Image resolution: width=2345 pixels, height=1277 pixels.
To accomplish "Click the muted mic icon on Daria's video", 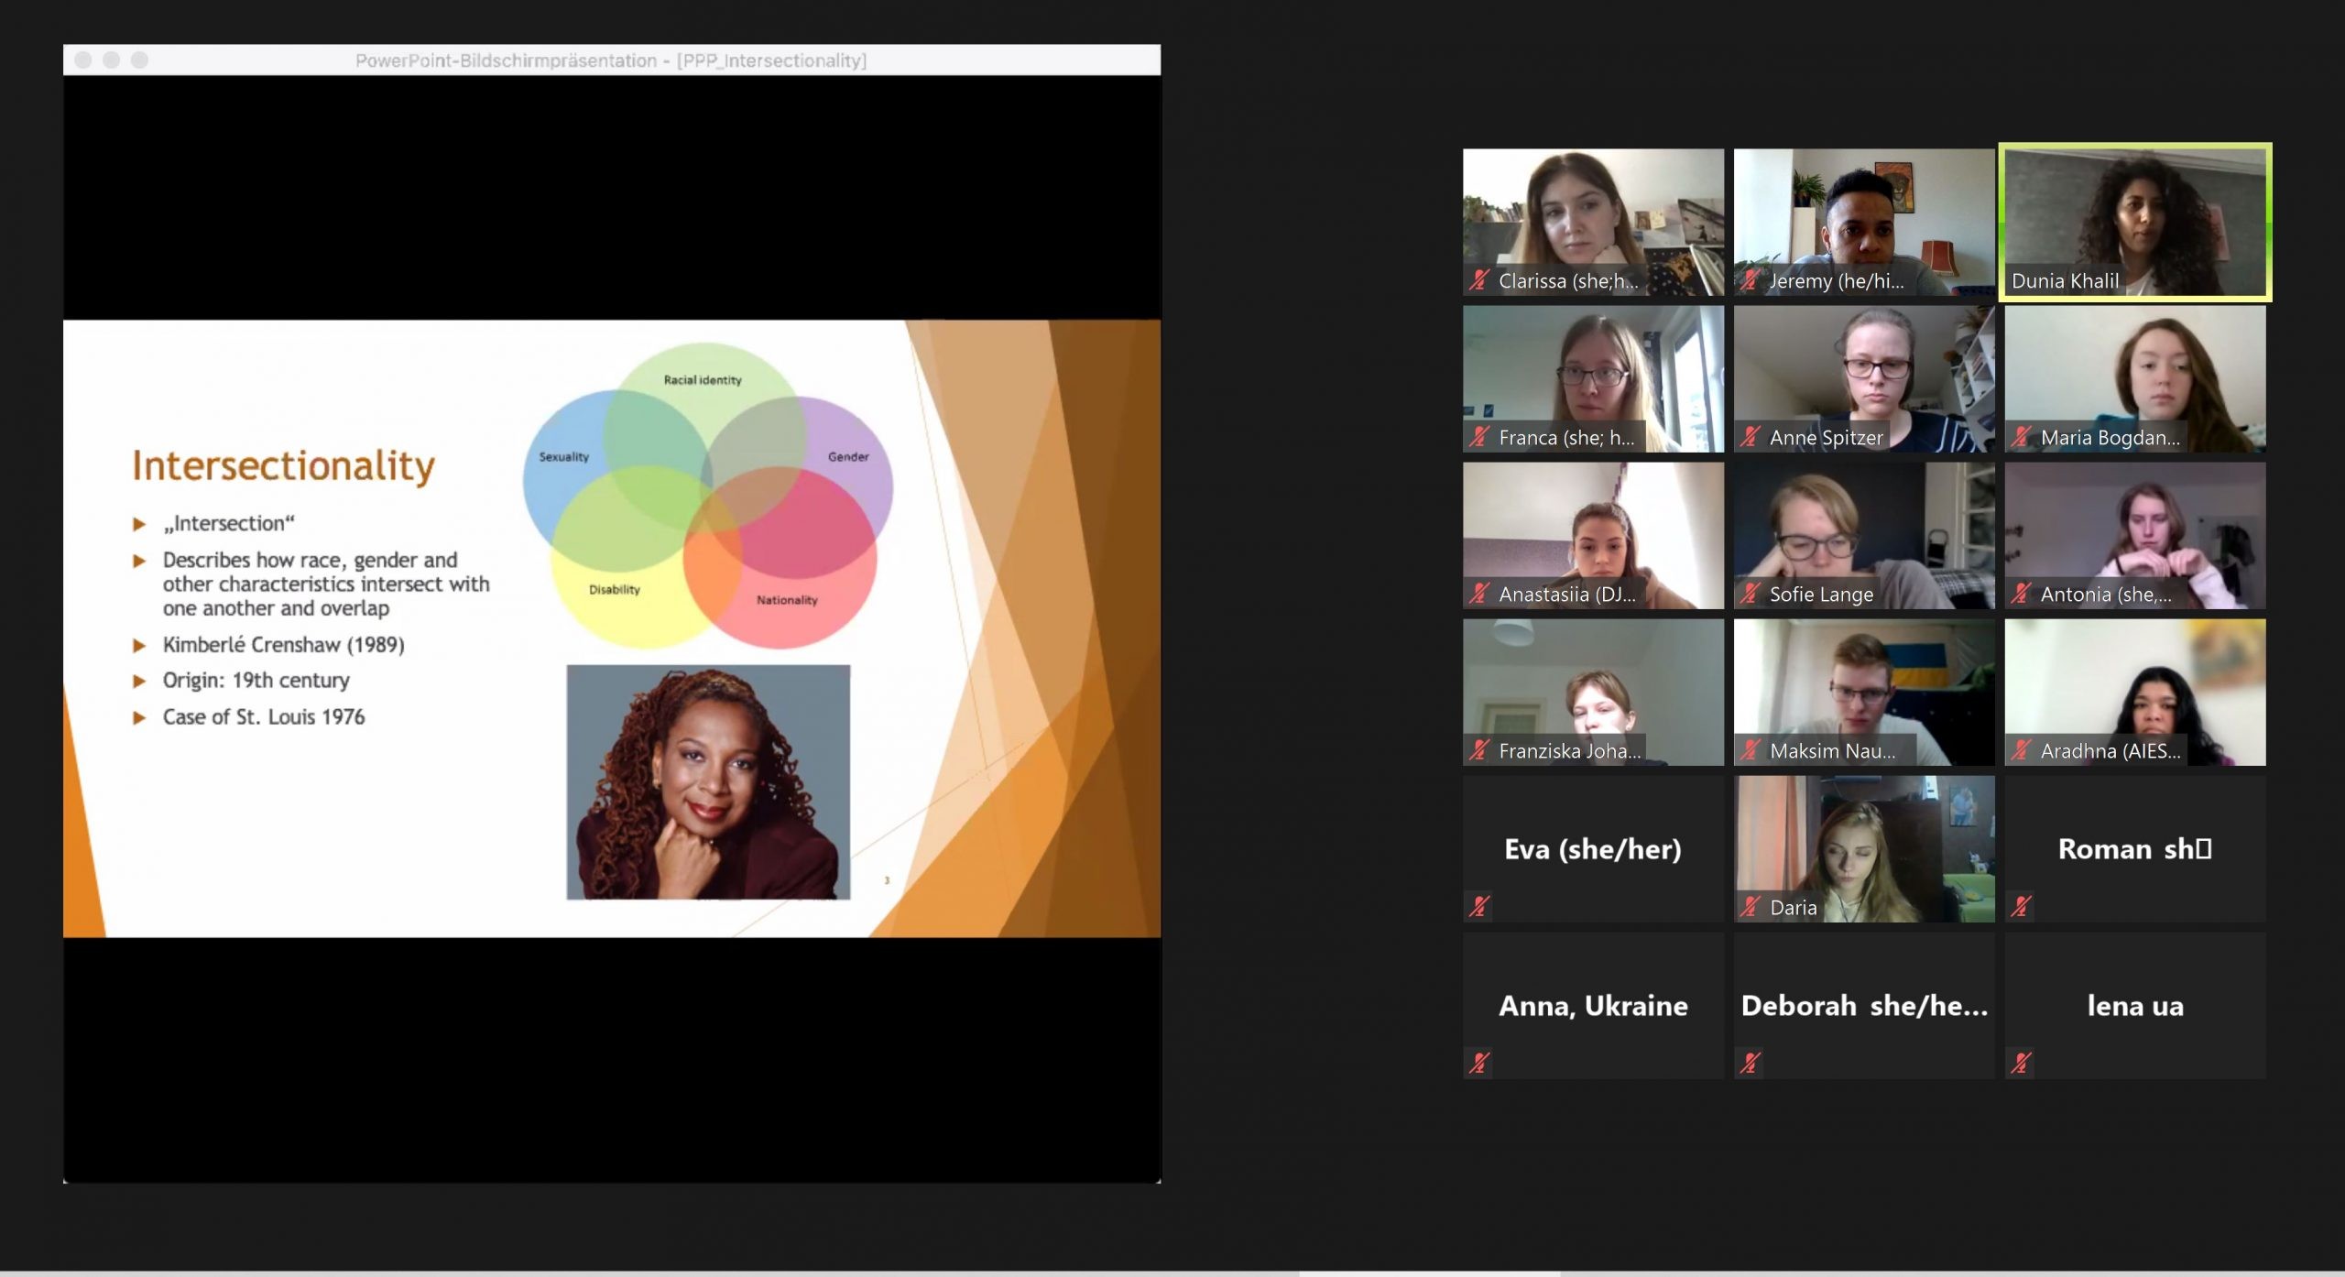I will (x=1750, y=907).
